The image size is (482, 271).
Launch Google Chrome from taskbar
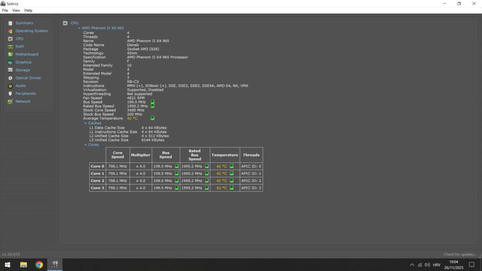point(39,265)
